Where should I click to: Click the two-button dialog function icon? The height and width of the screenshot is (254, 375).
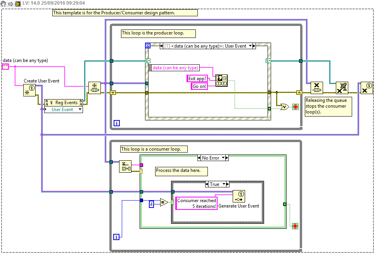(x=221, y=81)
